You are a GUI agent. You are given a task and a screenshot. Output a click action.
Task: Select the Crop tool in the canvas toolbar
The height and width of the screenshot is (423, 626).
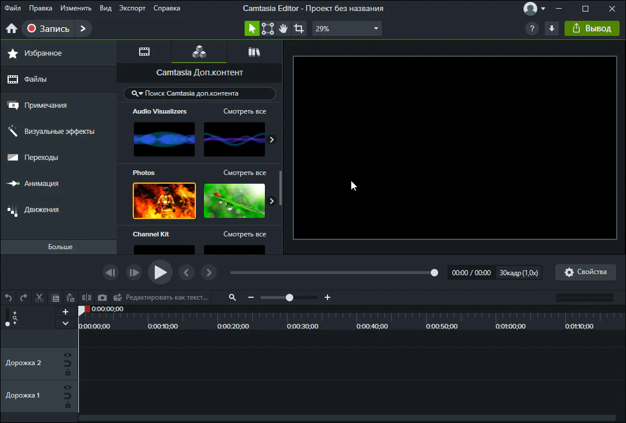(x=299, y=28)
